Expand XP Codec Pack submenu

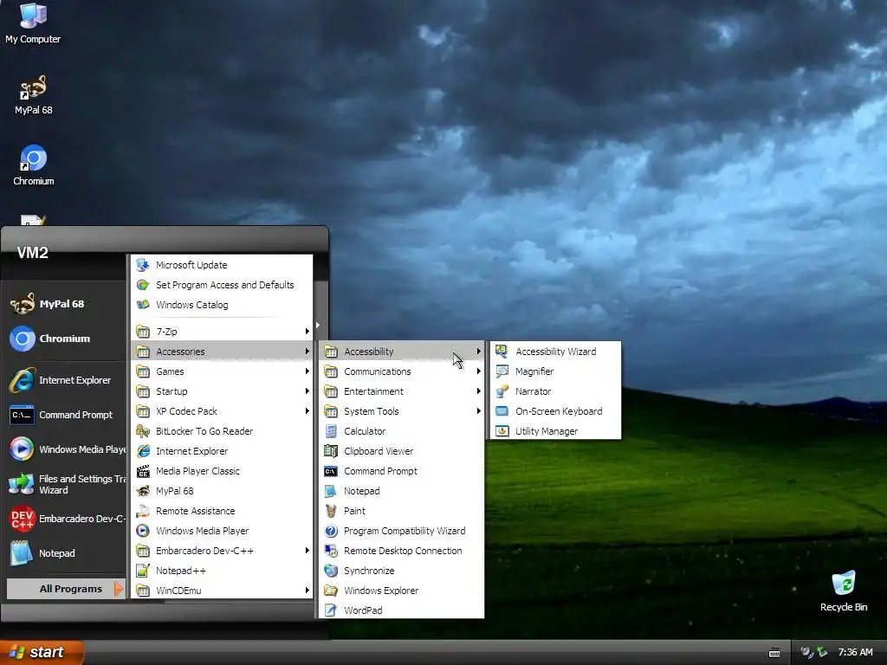(x=222, y=411)
